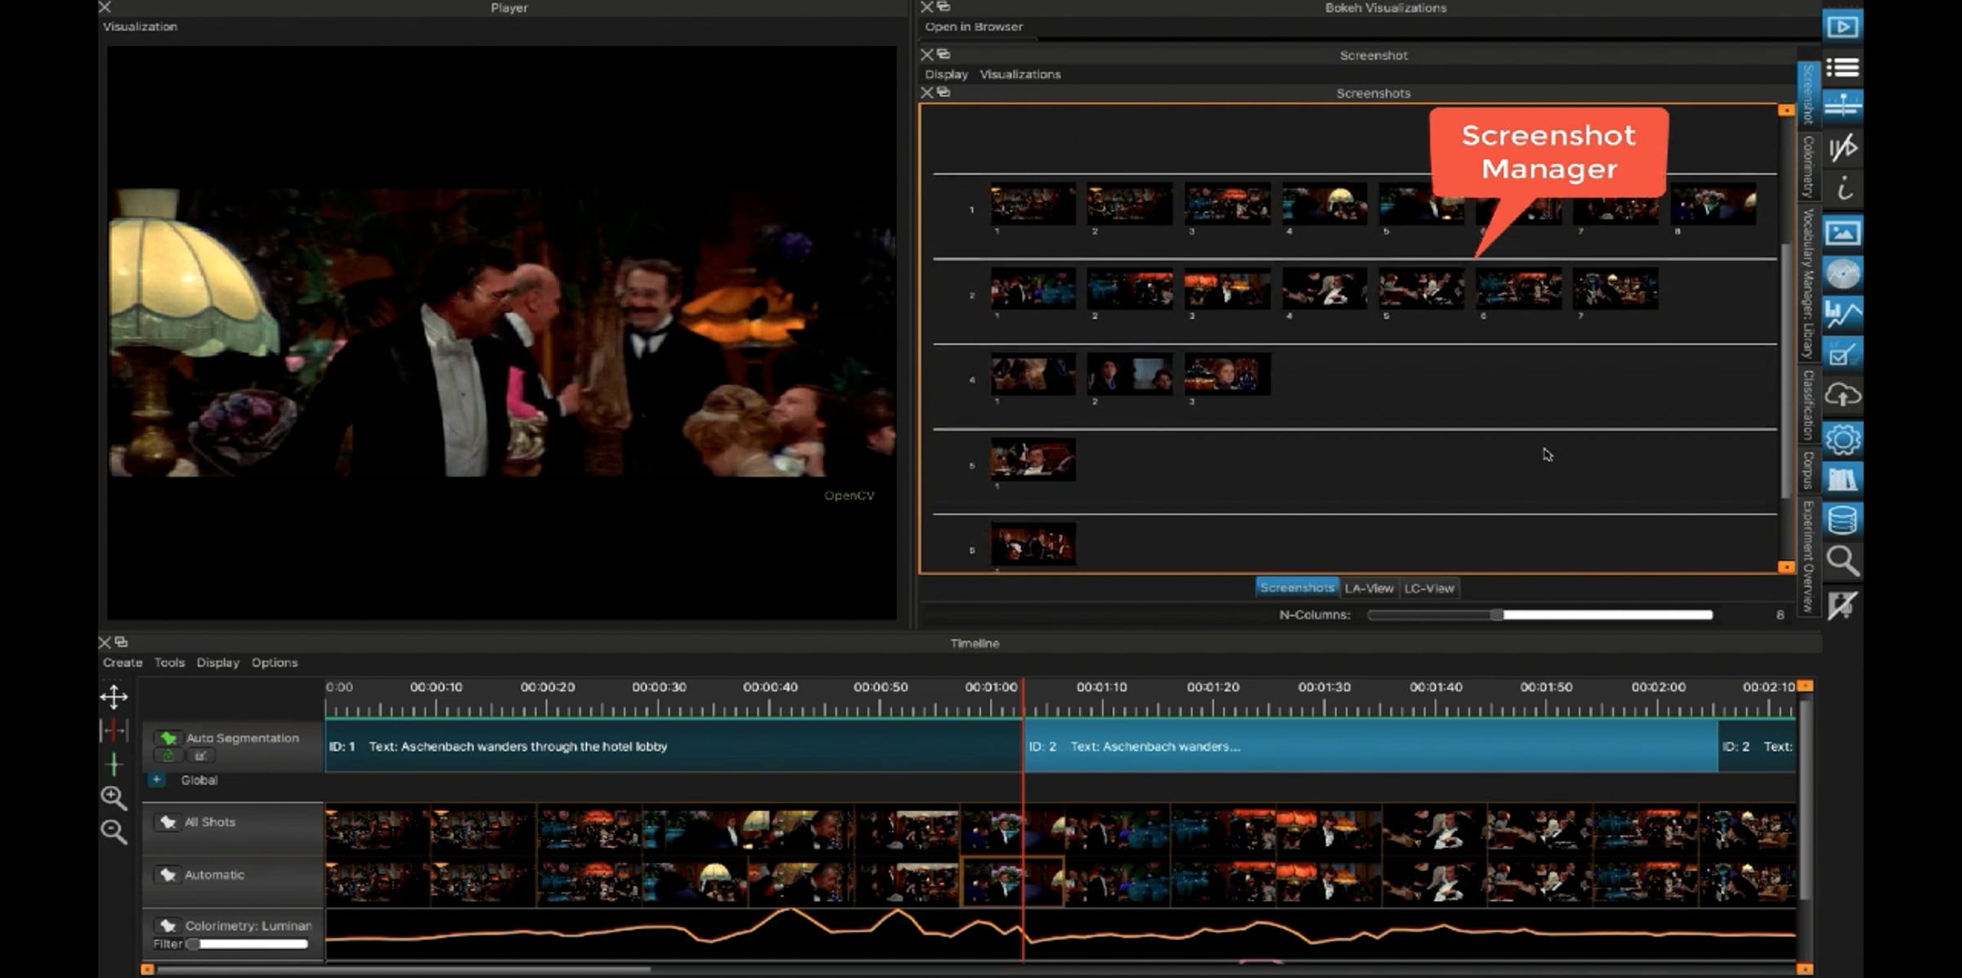
Task: Select the vertical Classification side tab
Action: click(x=1807, y=405)
